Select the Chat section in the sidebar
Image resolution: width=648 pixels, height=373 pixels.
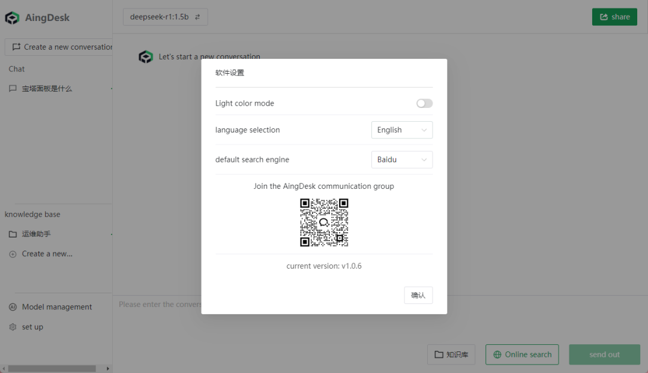[16, 69]
